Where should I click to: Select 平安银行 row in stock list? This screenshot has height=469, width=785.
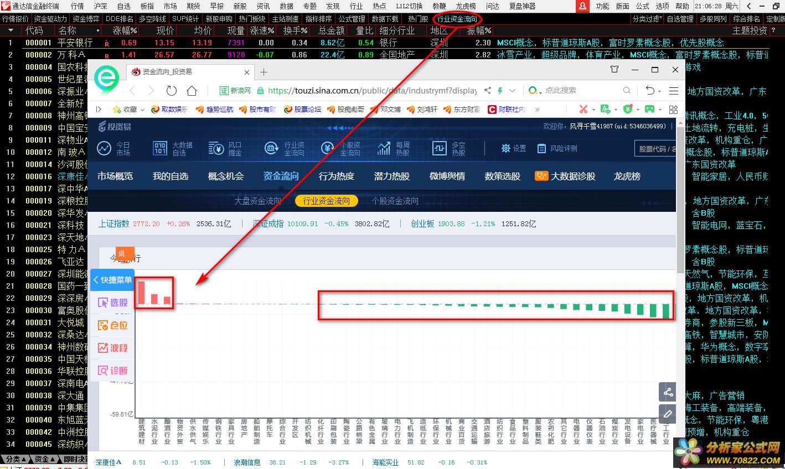coord(392,43)
